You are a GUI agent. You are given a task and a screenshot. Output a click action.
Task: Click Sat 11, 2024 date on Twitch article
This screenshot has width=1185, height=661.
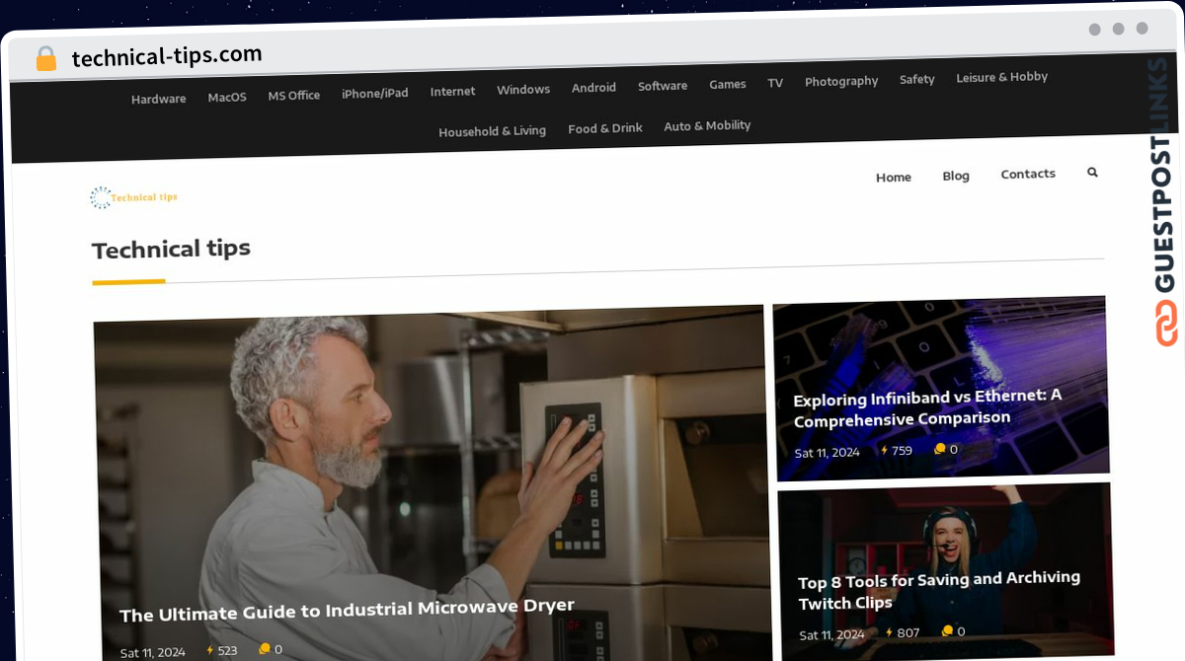coord(831,634)
